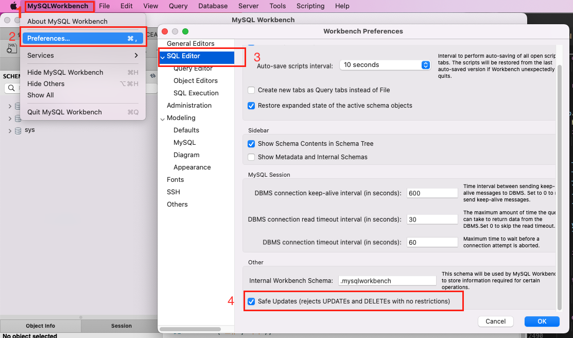Open the MySQLWorkbench application menu
This screenshot has height=338, width=573.
coord(58,6)
